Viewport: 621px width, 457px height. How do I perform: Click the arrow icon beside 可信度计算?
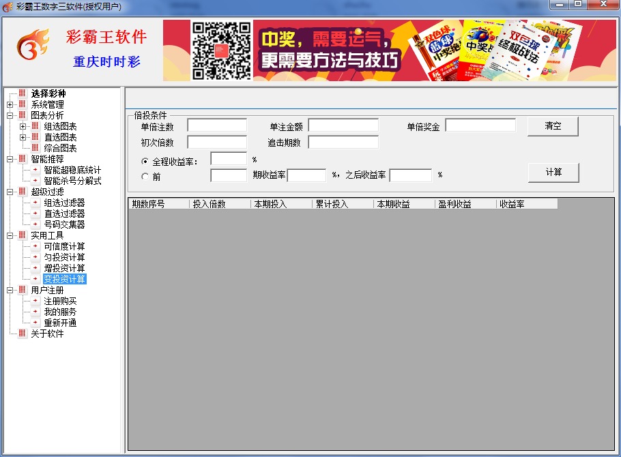(35, 246)
